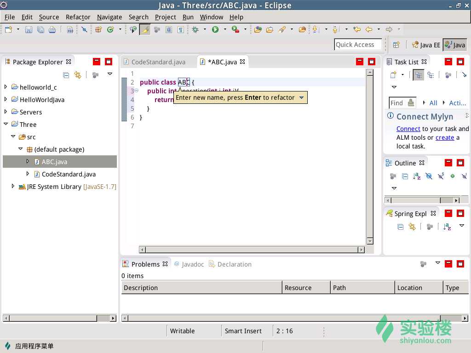Click the Find field in Task List

402,103
